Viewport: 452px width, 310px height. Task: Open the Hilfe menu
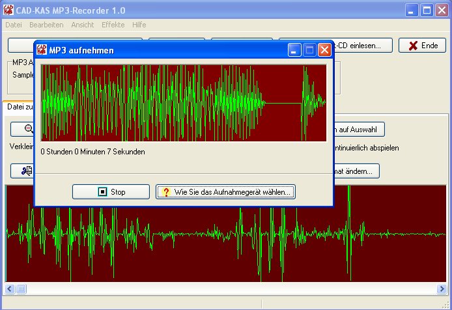(x=139, y=25)
